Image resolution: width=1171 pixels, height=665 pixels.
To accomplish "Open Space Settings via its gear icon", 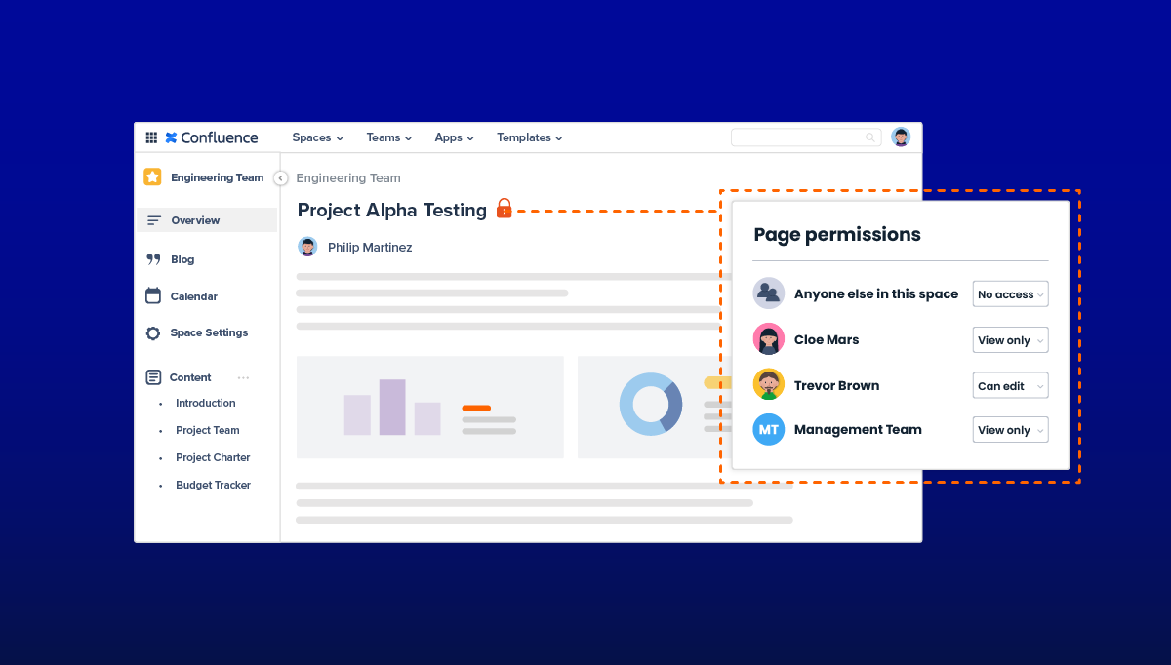I will 153,332.
